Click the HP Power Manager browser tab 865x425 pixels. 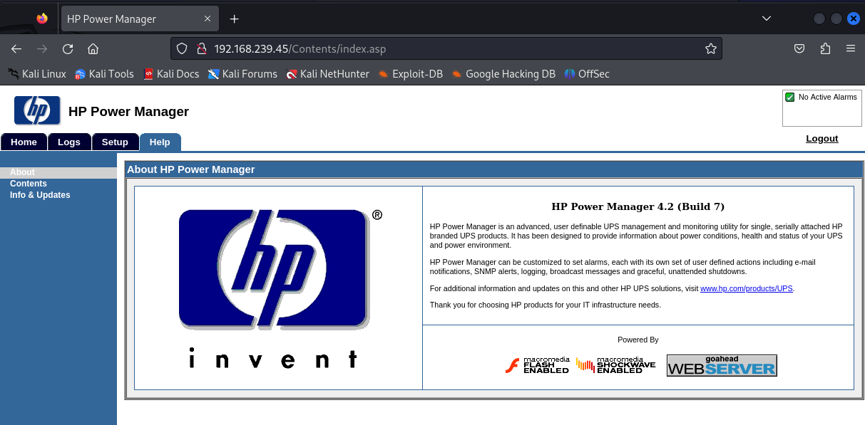click(x=139, y=19)
